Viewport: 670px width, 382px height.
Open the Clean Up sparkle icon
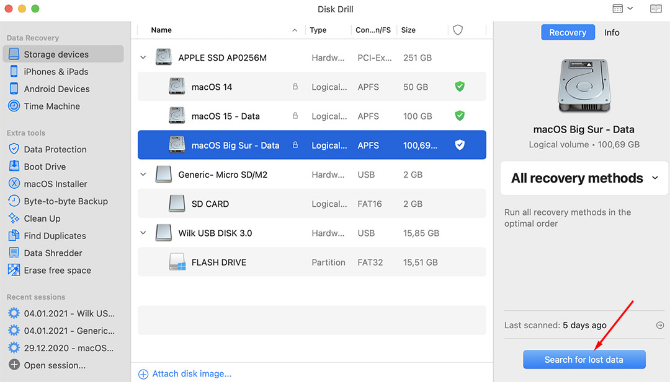tap(14, 219)
